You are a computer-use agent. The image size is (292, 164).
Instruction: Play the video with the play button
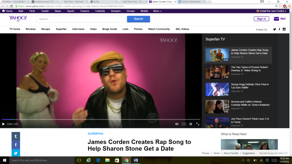click(x=3, y=124)
